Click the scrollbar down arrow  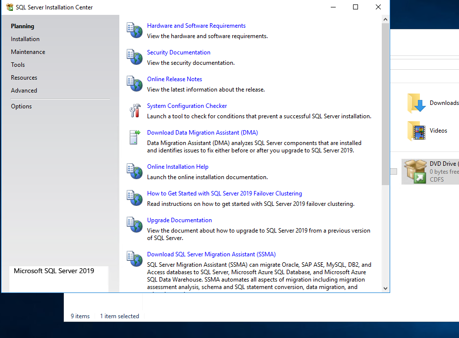[x=385, y=288]
